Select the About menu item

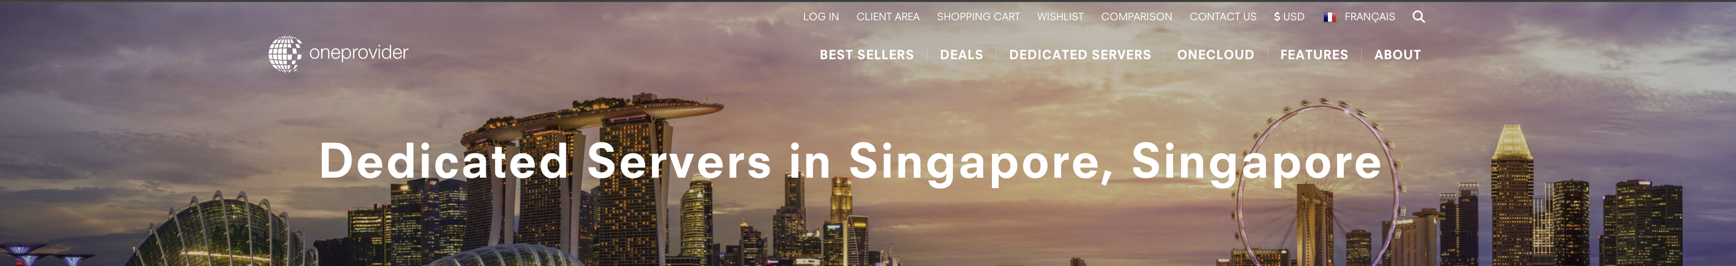1397,55
